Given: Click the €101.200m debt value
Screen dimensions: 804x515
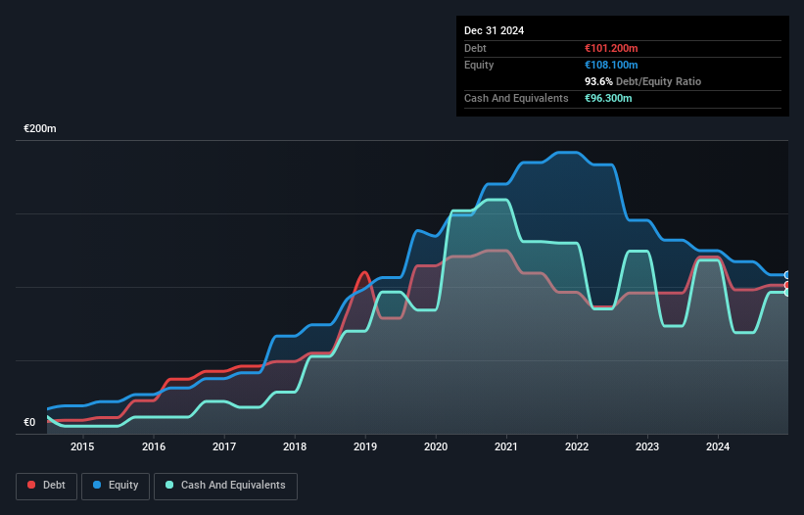Looking at the screenshot, I should pyautogui.click(x=611, y=48).
